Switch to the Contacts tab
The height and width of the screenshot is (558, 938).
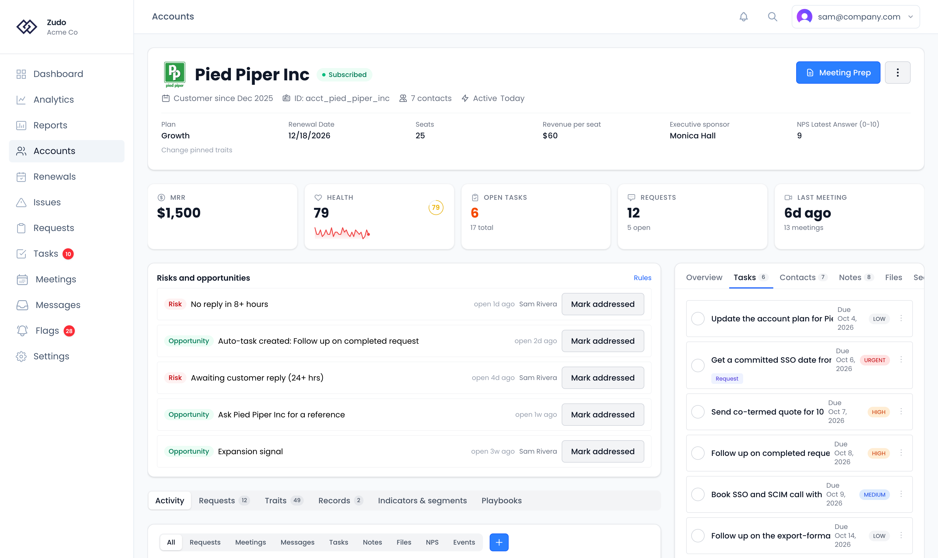803,278
